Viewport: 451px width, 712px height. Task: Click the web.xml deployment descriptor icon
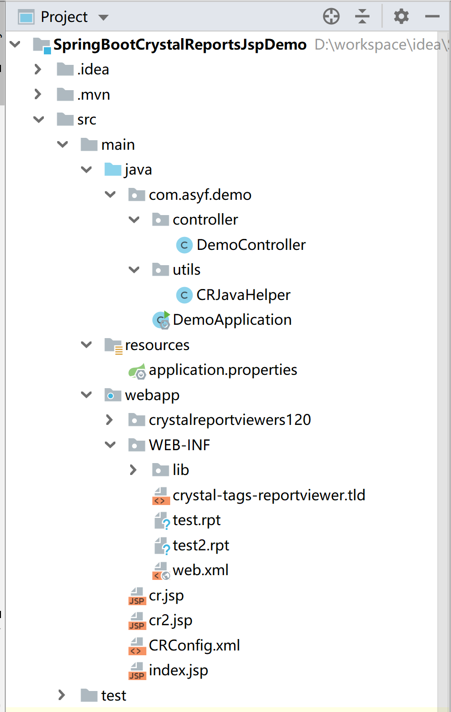click(161, 570)
